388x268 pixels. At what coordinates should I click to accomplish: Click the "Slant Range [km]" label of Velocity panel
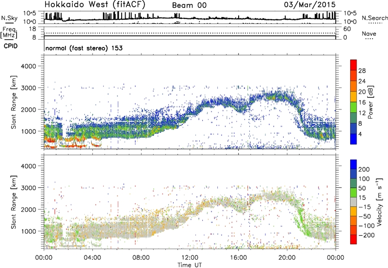click(x=14, y=202)
